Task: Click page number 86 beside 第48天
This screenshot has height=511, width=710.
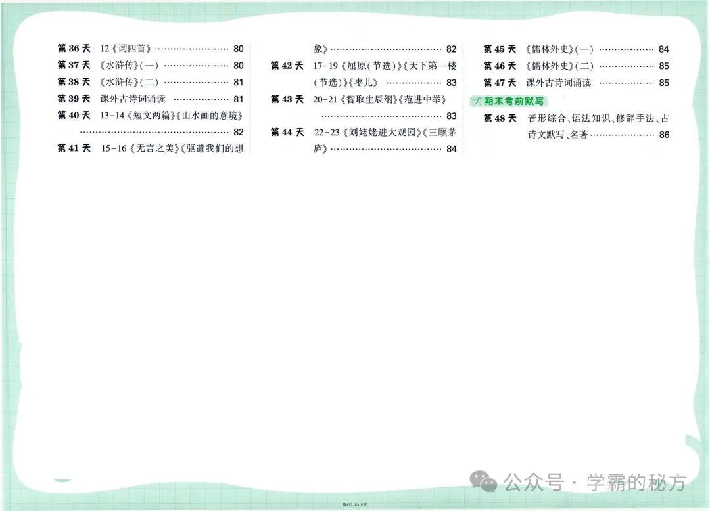Action: [663, 135]
